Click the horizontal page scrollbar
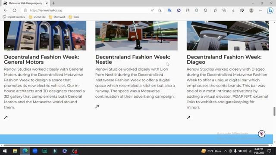Viewport: 276px width, 155px height. point(136,146)
